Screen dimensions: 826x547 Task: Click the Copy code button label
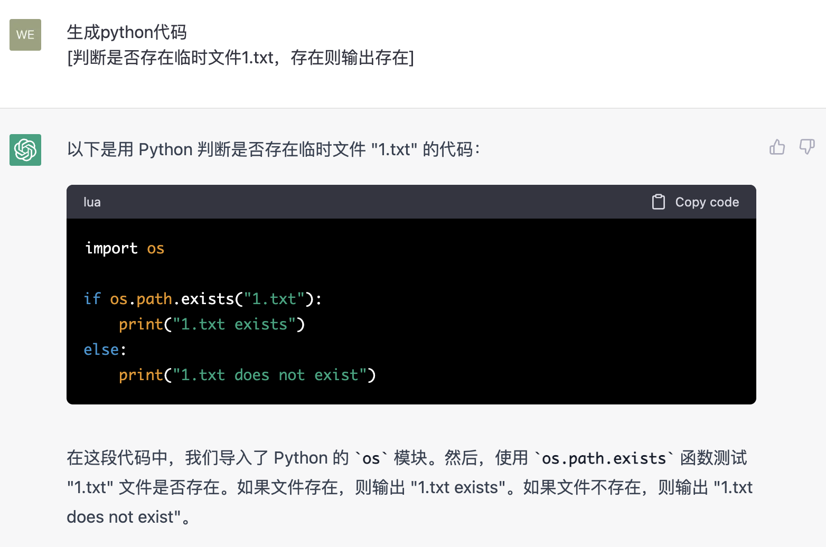click(707, 202)
